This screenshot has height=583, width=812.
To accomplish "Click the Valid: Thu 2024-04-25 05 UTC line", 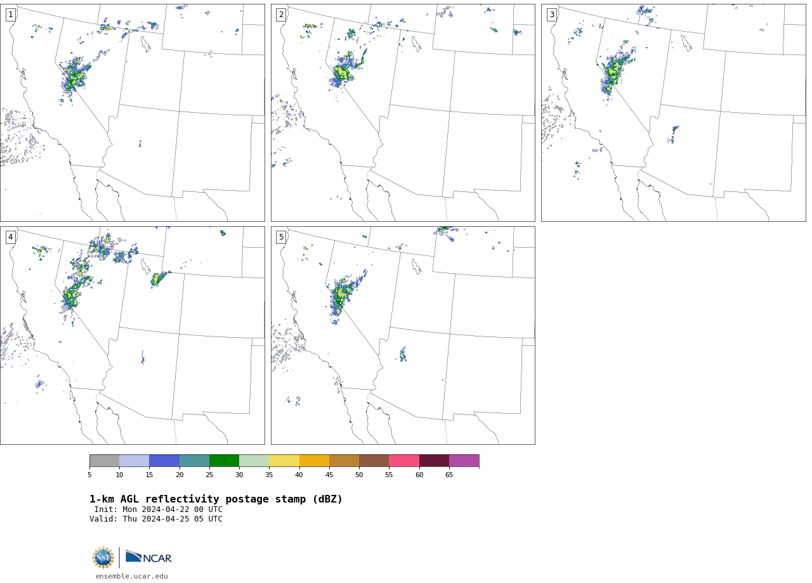I will (156, 519).
